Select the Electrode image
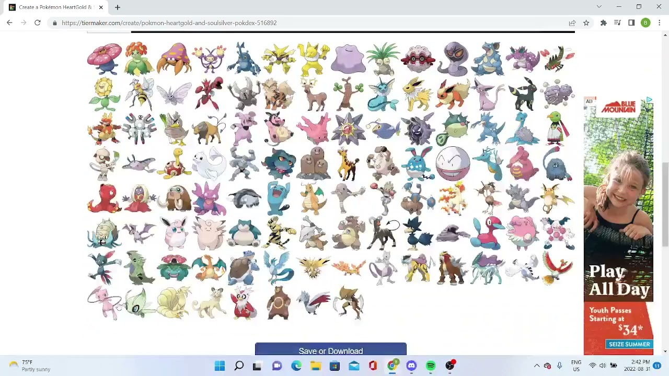 (453, 163)
